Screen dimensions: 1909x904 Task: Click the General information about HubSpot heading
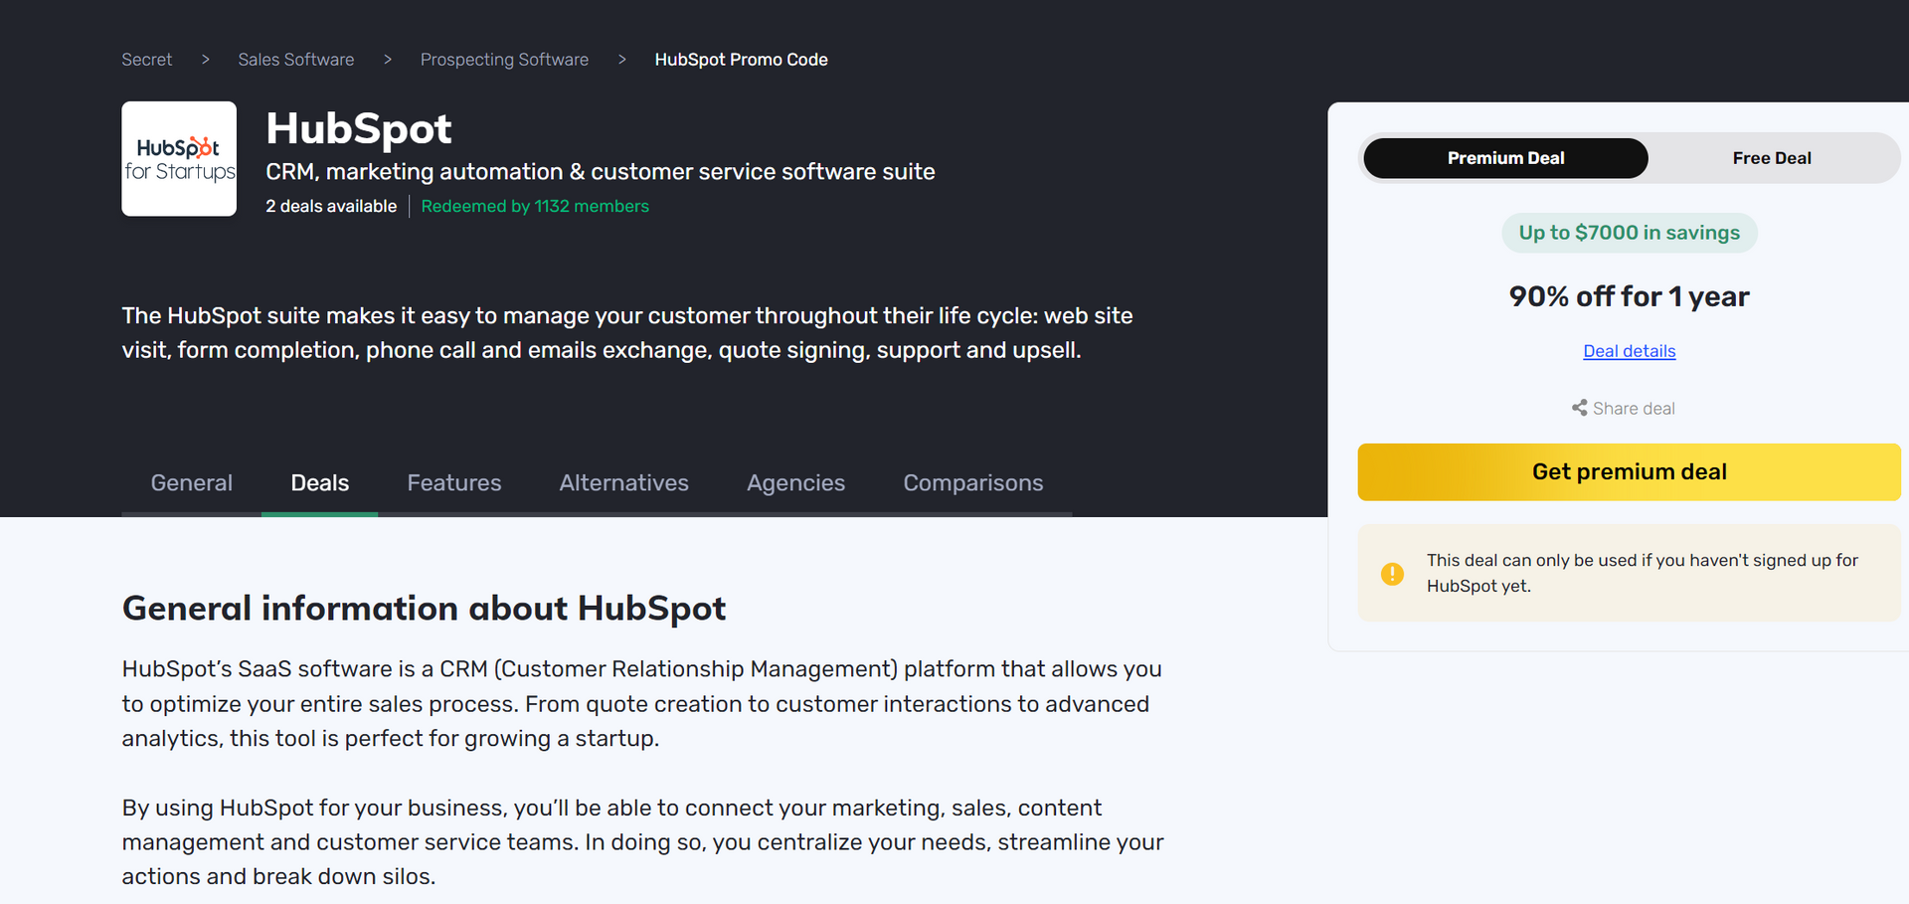coord(425,608)
